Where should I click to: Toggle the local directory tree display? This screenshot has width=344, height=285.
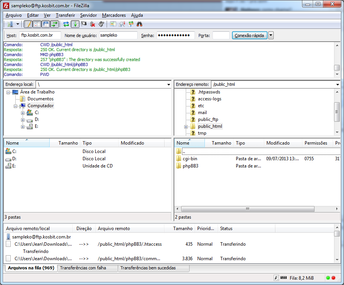point(37,24)
